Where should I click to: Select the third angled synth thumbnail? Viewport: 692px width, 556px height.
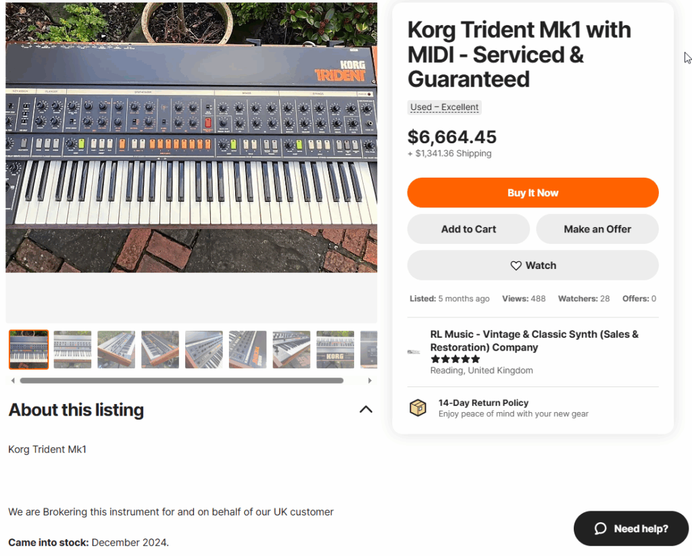[116, 349]
